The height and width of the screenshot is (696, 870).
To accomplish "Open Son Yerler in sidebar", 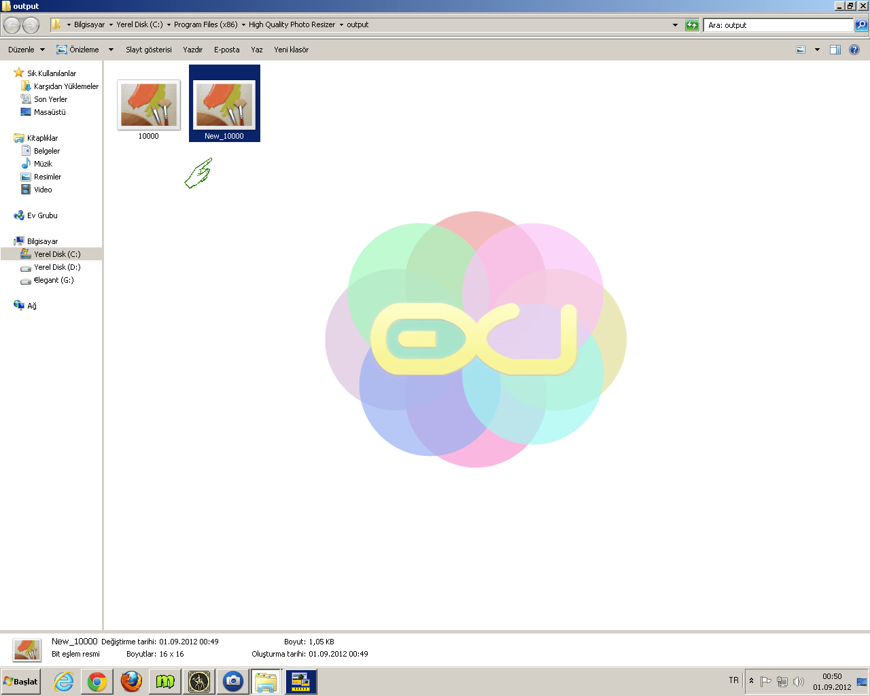I will click(50, 99).
